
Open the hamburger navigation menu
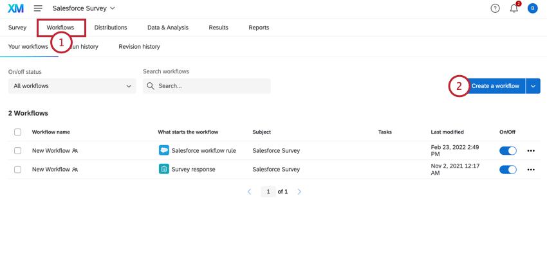pos(38,8)
